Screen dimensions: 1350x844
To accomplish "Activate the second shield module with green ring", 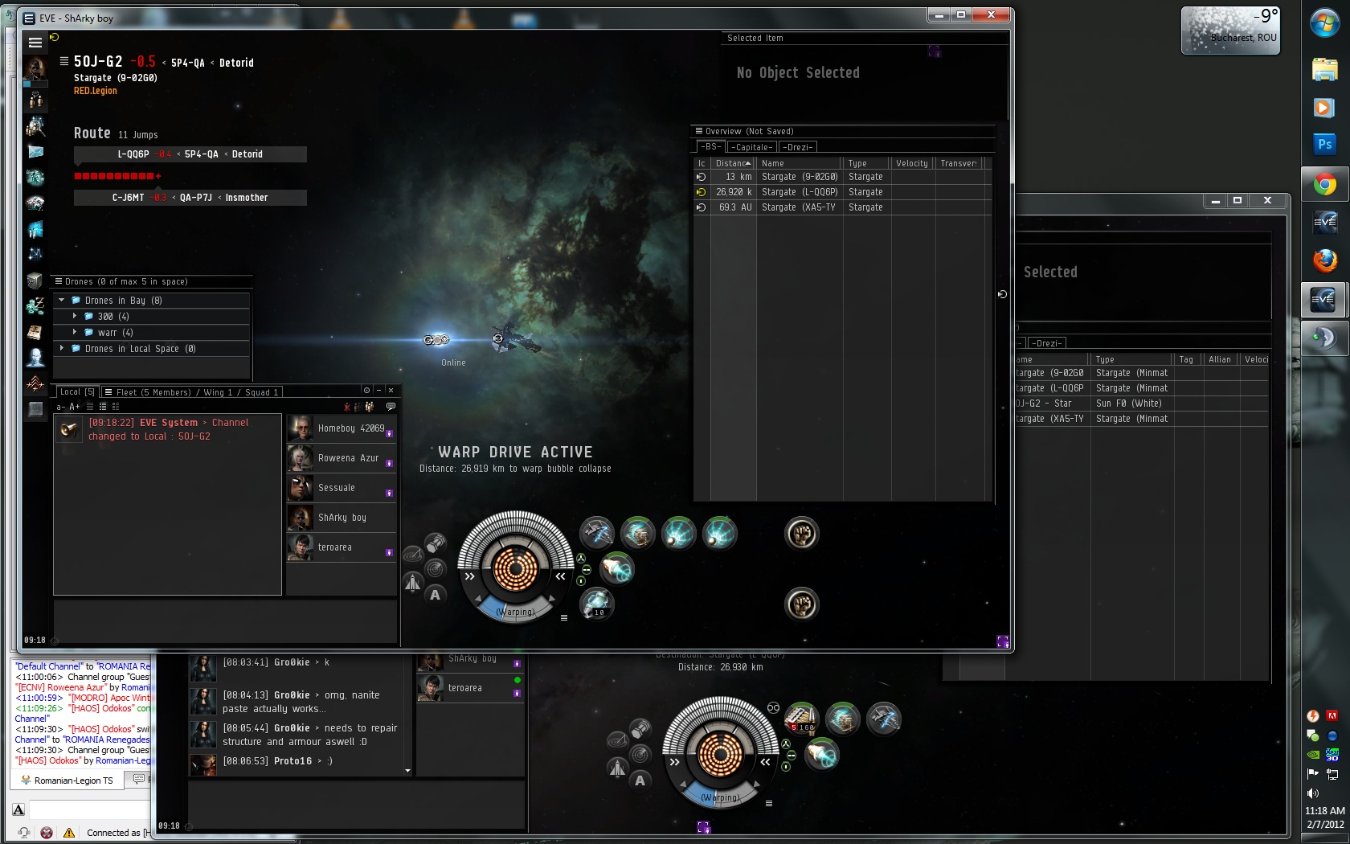I will [638, 533].
